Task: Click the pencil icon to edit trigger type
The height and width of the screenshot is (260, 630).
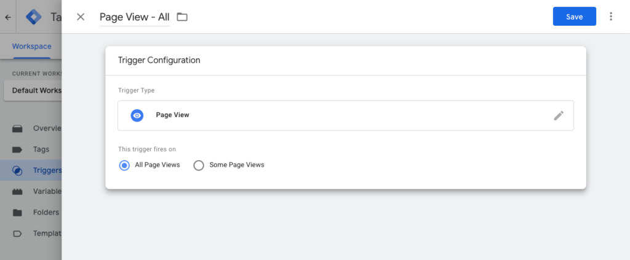Action: [x=559, y=115]
